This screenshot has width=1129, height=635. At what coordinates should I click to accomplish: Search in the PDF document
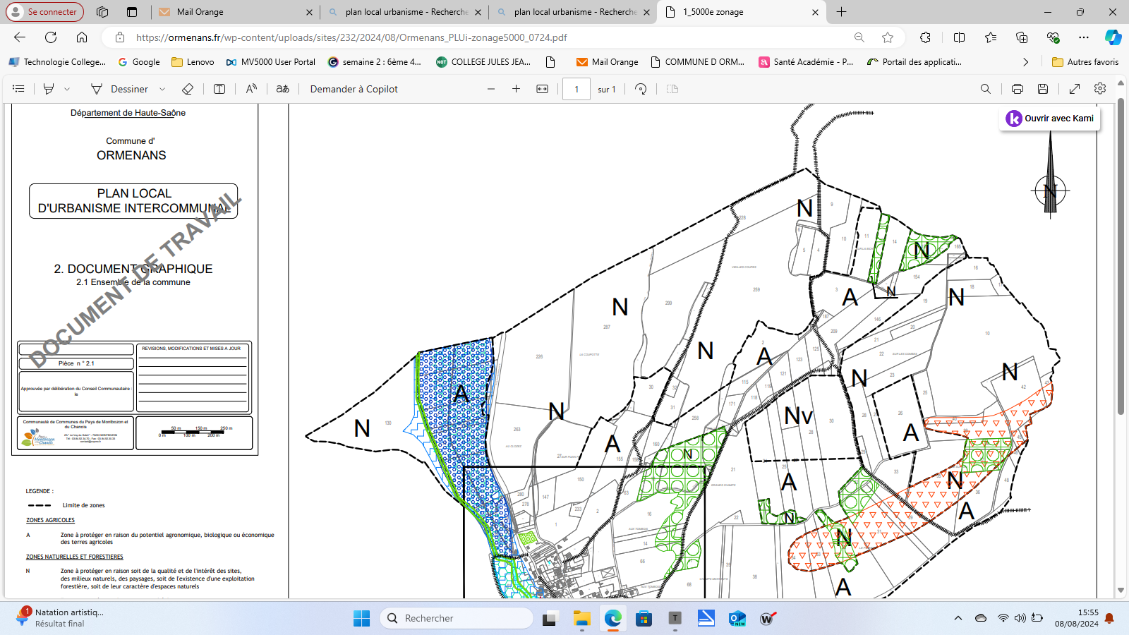point(986,89)
